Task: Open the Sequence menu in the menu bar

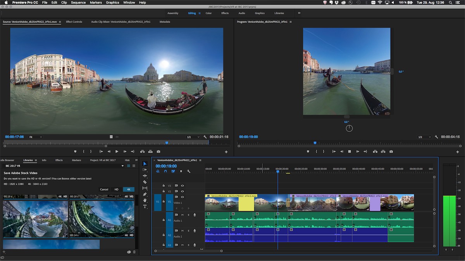Action: coord(78,2)
